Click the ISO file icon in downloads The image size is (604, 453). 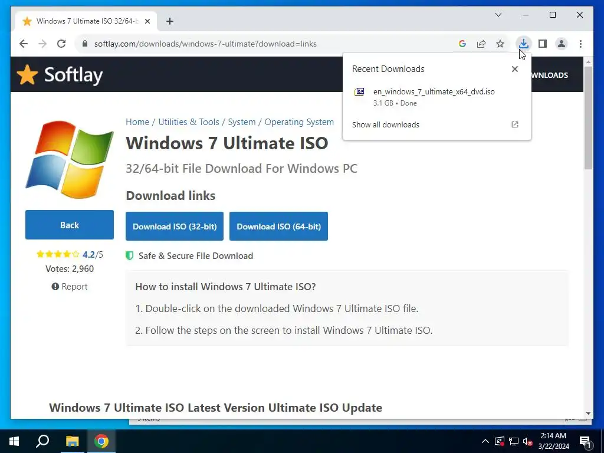click(359, 92)
